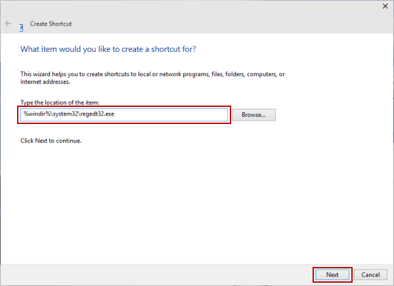Open the Browse... file picker
This screenshot has width=394, height=286.
point(253,115)
